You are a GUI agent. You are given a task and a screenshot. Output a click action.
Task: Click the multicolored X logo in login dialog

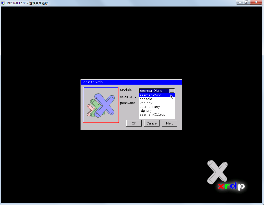point(101,105)
